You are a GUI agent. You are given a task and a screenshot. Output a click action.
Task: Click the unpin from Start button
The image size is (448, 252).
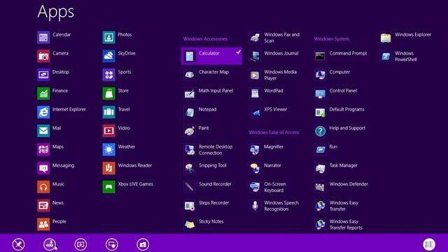click(x=19, y=244)
